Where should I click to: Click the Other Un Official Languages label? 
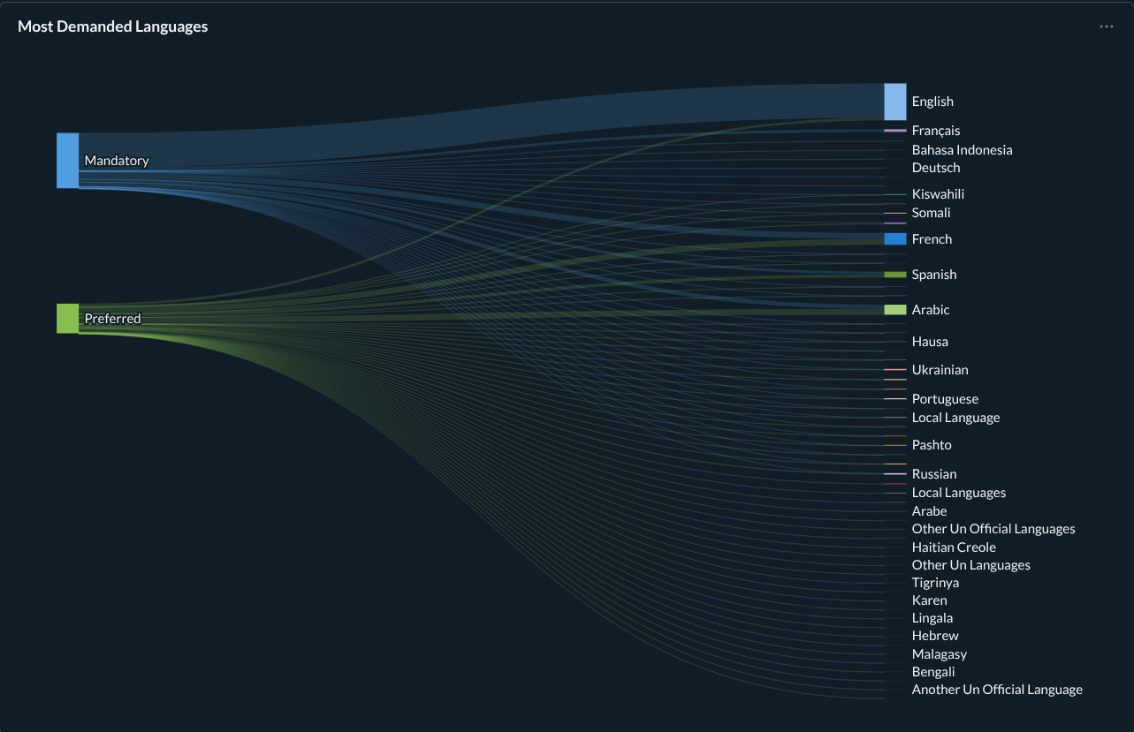coord(993,529)
